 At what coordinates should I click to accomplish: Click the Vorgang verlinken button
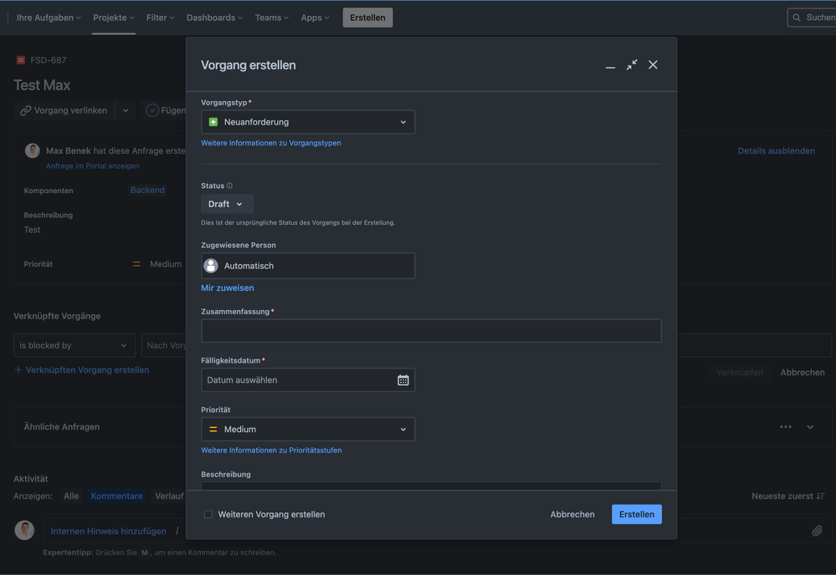(64, 111)
